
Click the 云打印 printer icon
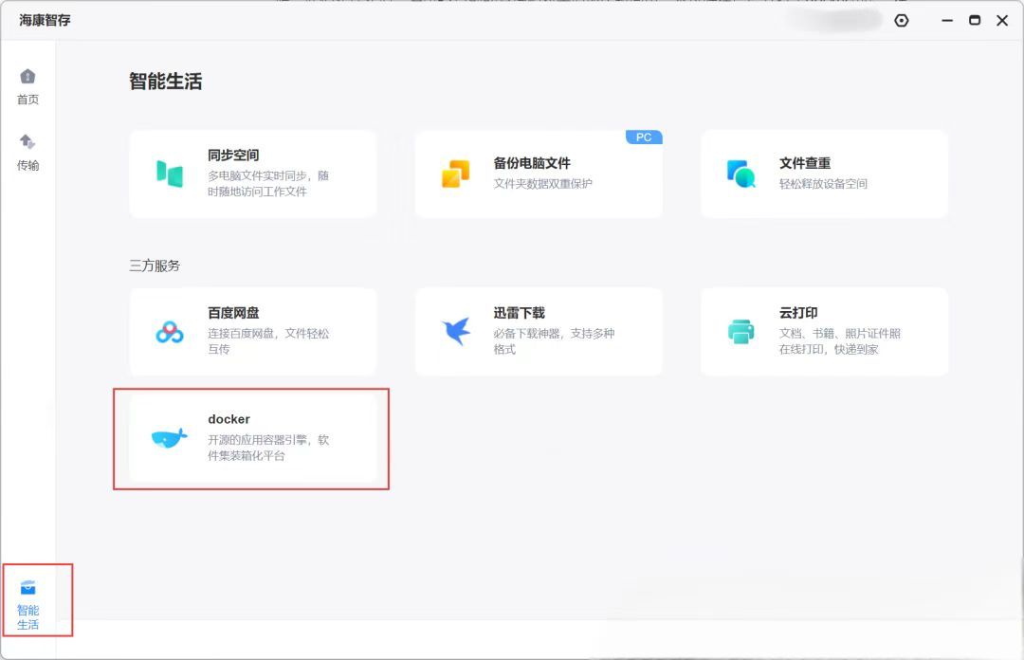tap(741, 331)
